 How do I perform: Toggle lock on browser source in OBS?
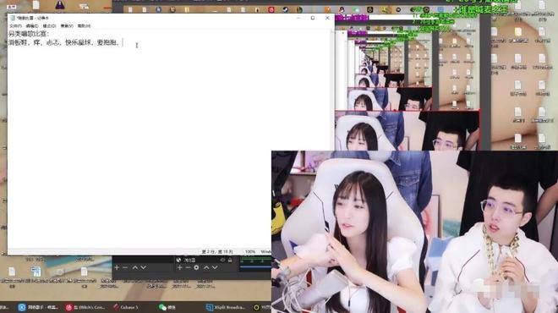[230, 261]
